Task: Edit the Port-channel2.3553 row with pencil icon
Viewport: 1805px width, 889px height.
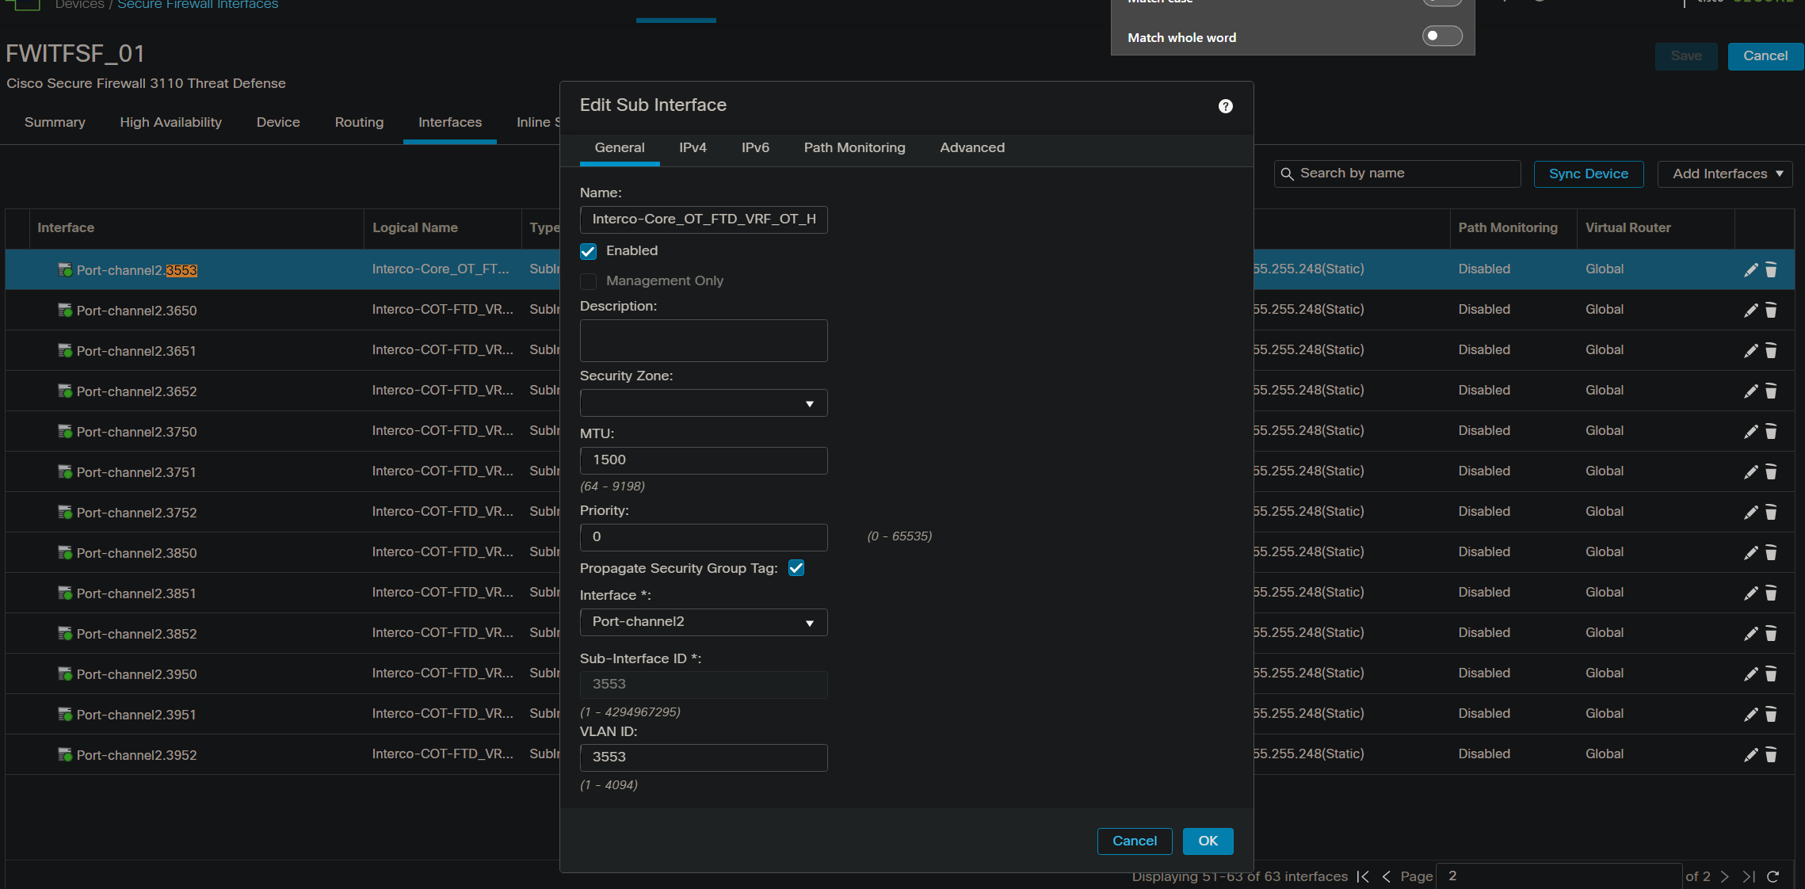Action: point(1751,270)
